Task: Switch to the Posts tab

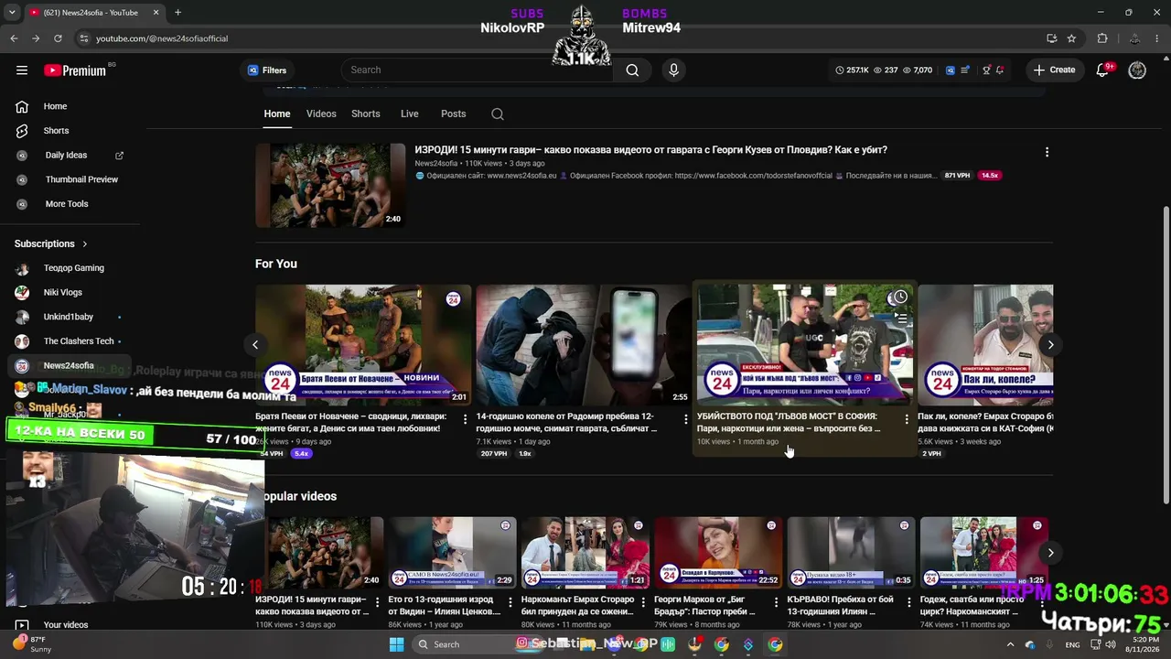Action: click(x=454, y=114)
